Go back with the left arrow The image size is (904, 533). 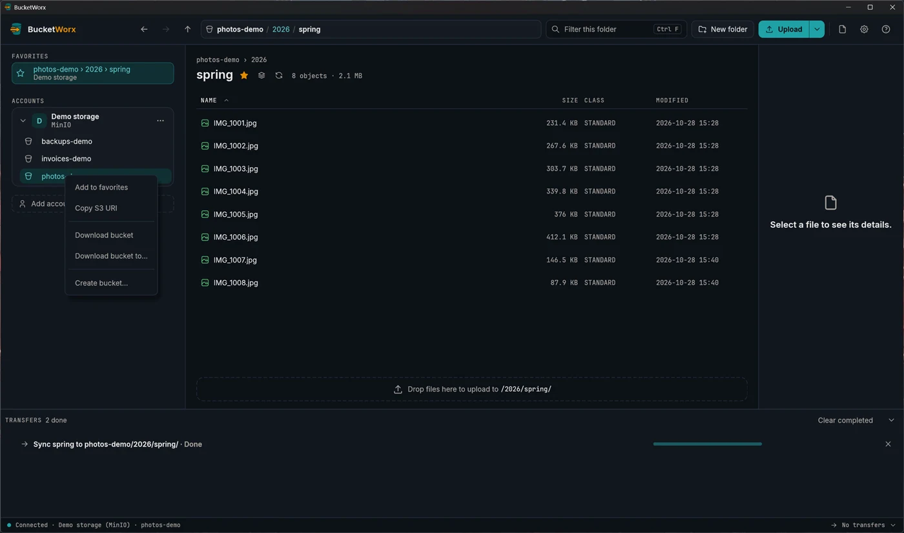(x=144, y=29)
